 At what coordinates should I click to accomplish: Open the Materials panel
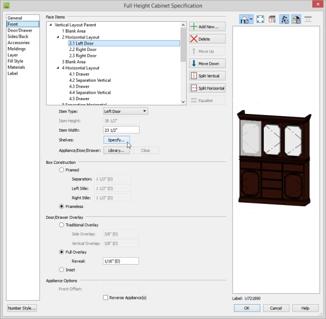pos(16,67)
